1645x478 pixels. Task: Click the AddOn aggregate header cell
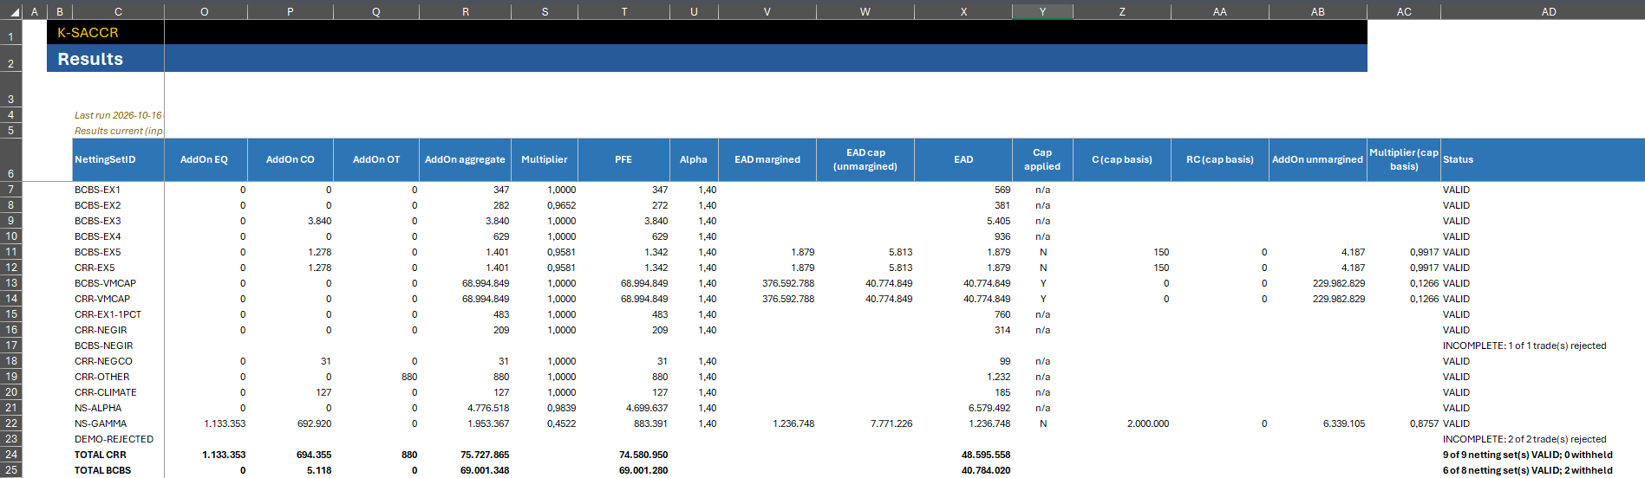point(465,159)
